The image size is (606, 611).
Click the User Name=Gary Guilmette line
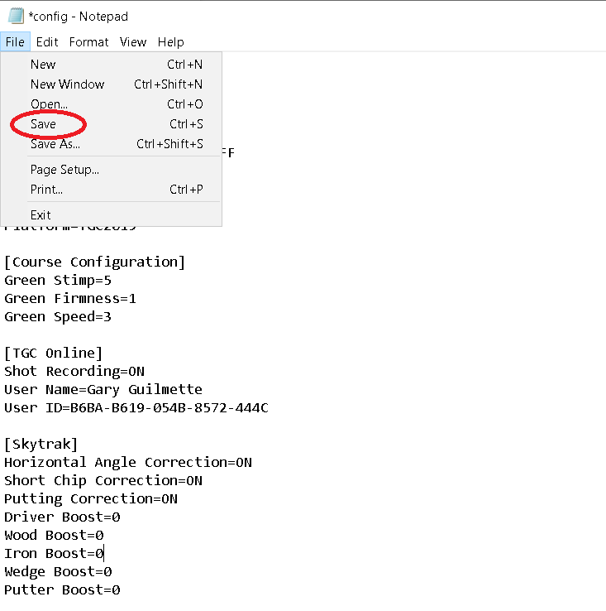pos(103,390)
